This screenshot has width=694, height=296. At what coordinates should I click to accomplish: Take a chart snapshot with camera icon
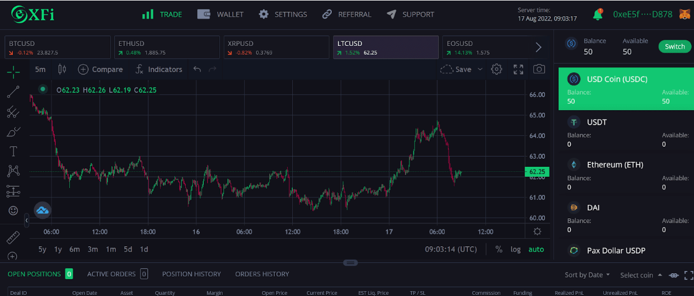pyautogui.click(x=538, y=69)
